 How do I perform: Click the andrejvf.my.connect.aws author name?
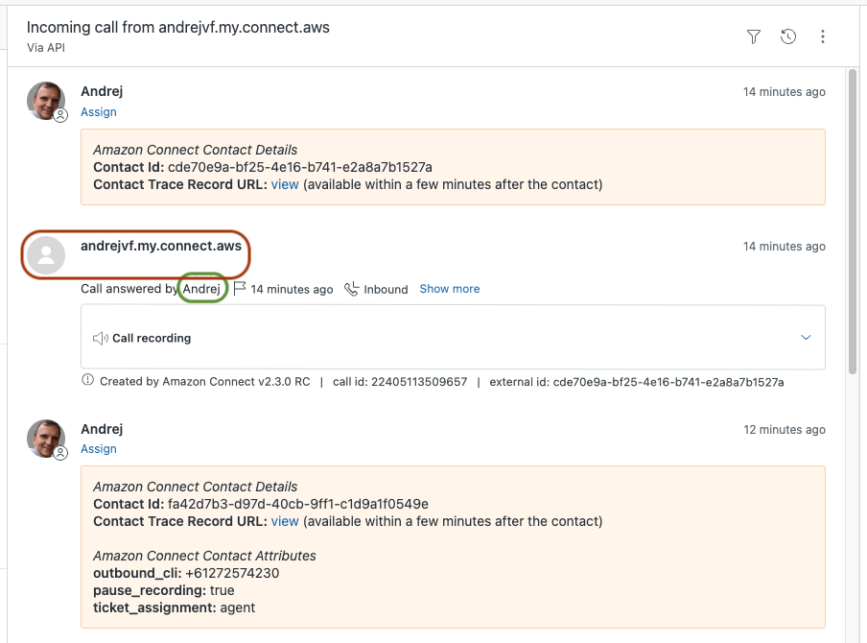click(x=161, y=246)
